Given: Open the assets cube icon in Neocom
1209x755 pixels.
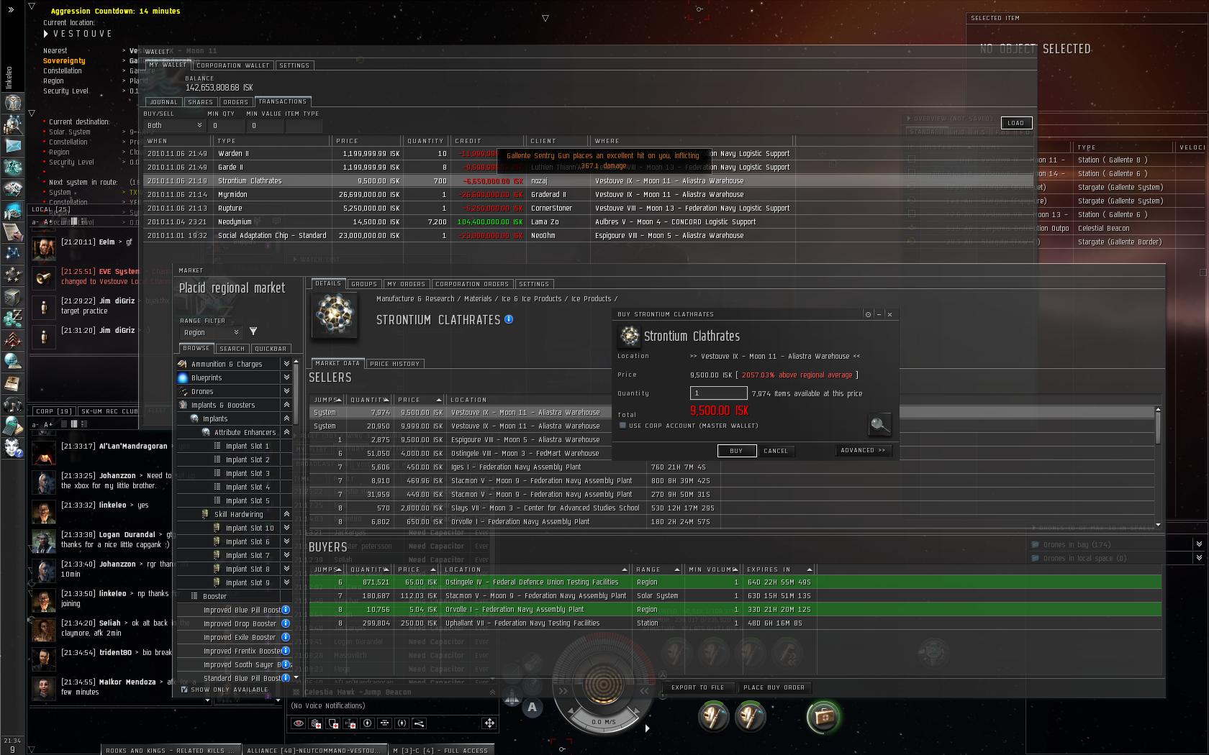Looking at the screenshot, I should pos(12,296).
